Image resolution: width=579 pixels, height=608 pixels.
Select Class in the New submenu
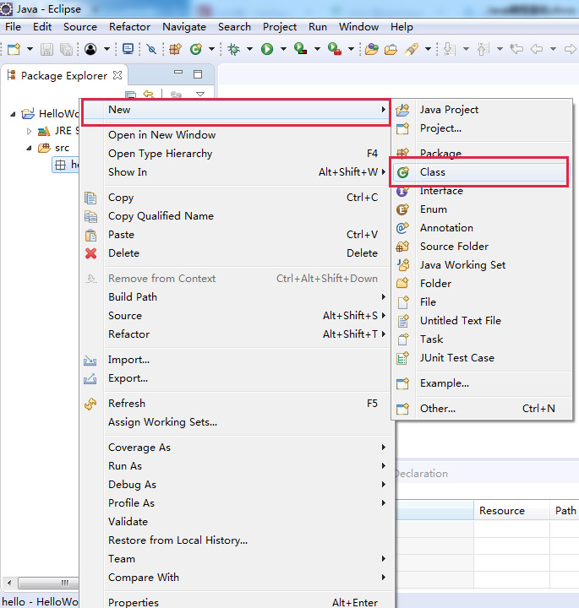[480, 172]
